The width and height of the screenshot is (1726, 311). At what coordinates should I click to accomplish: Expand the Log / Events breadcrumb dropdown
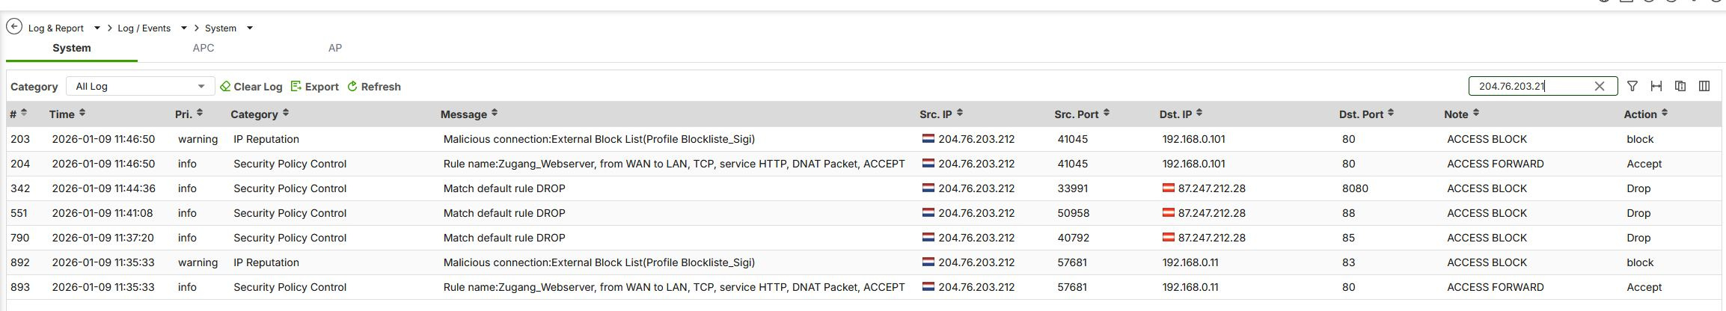[x=184, y=28]
